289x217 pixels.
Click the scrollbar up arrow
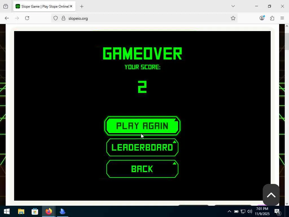point(287,26)
